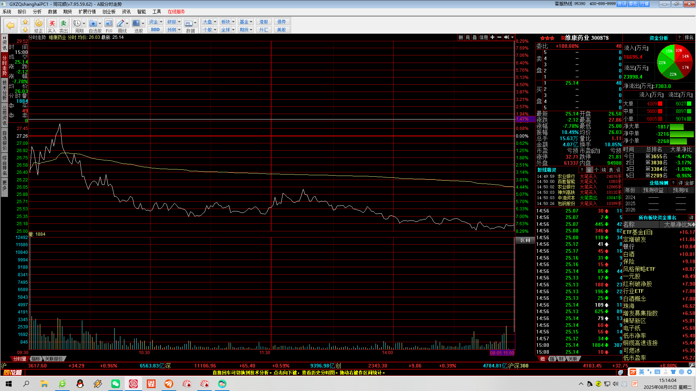Click the yellow back arrow icon
The width and height of the screenshot is (696, 391).
click(11, 25)
